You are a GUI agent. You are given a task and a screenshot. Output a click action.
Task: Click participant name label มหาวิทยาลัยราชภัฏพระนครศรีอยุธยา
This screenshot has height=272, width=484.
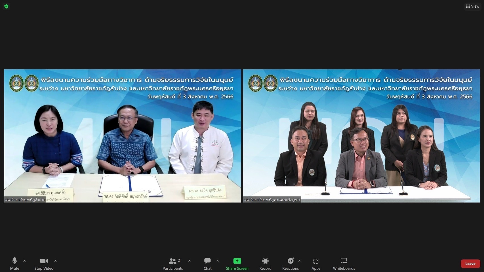pyautogui.click(x=272, y=200)
